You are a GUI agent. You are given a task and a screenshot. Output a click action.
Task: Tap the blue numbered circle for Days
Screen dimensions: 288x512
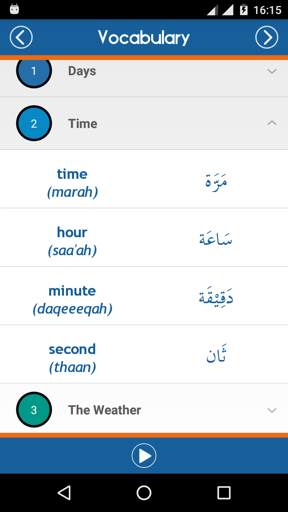coord(34,70)
